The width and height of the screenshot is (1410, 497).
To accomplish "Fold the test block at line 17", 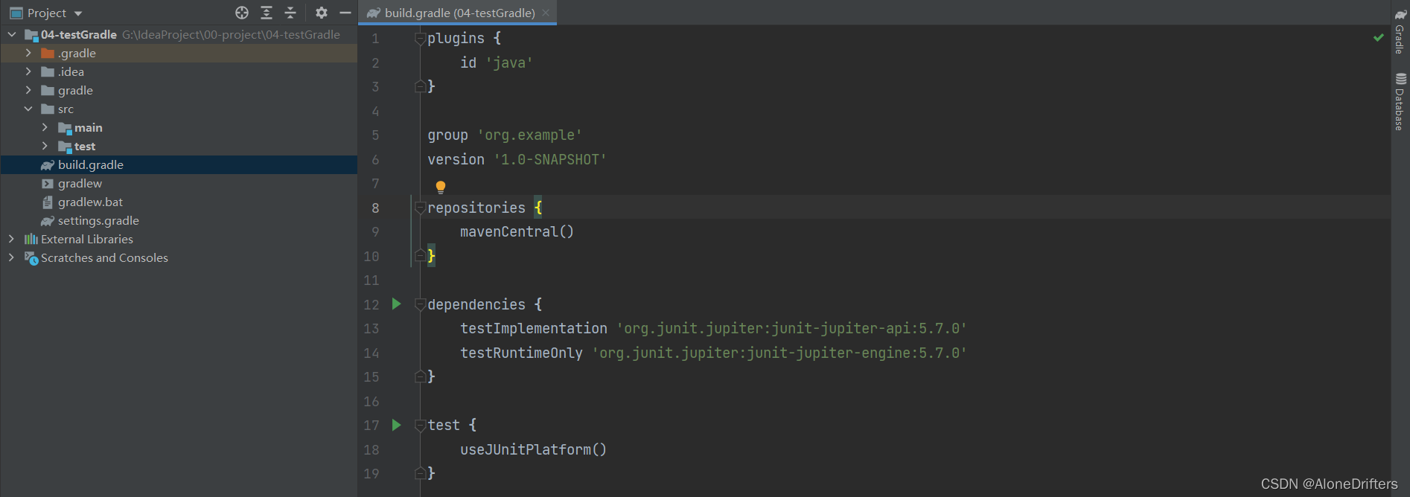I will click(420, 426).
